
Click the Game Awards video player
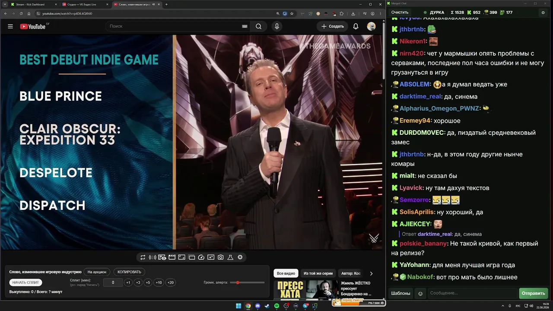point(191,142)
